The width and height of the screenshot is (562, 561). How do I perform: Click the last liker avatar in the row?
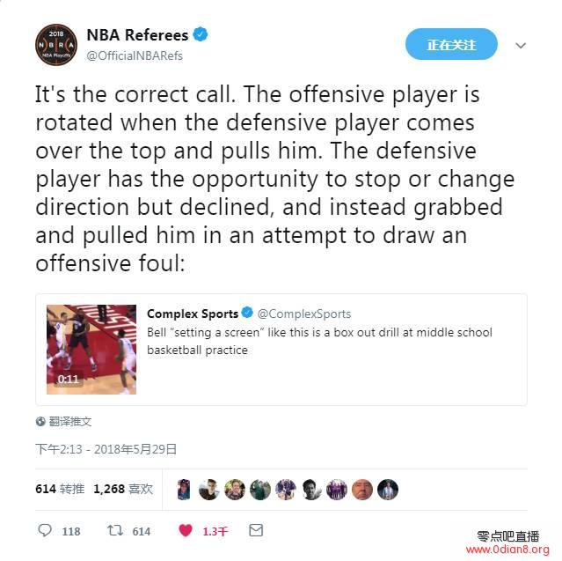(x=388, y=490)
